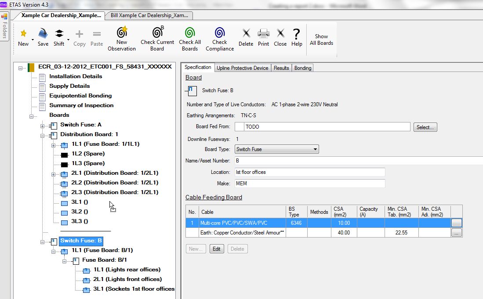Image resolution: width=483 pixels, height=299 pixels.
Task: Collapse Distribution Board: 1 node
Action: 42,136
